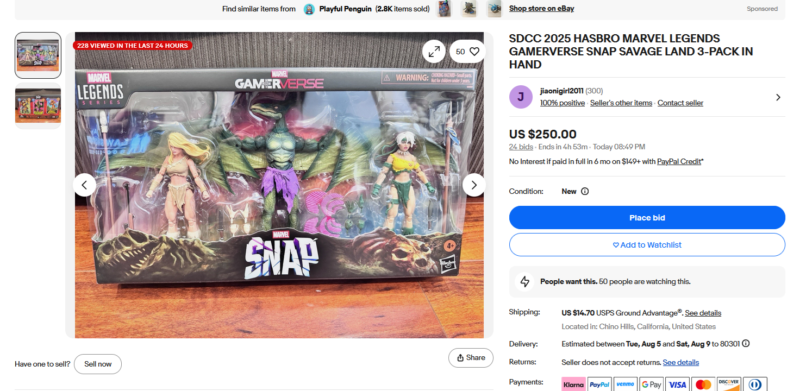This screenshot has width=806, height=391.
Task: Expand seller details chevron arrow
Action: coord(778,97)
